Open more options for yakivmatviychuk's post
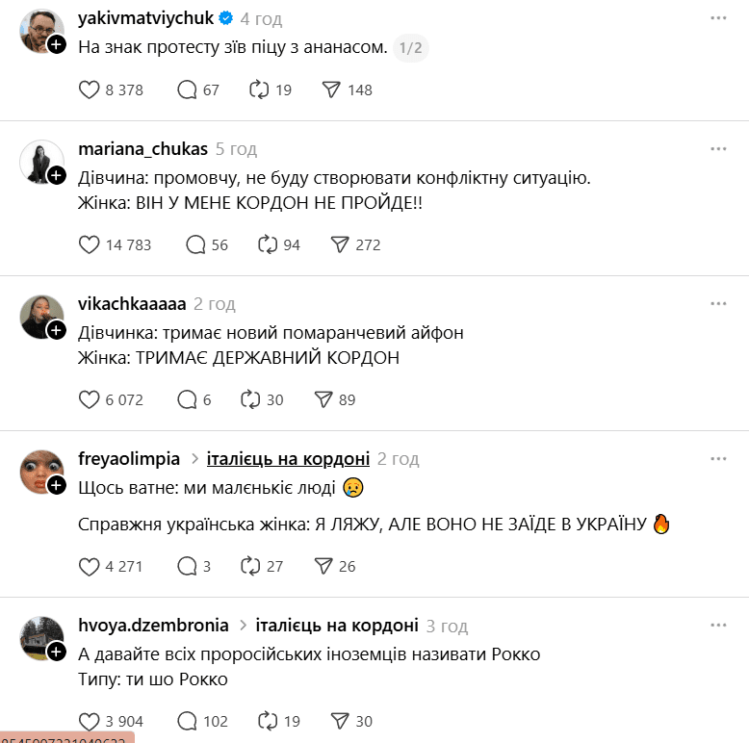 pyautogui.click(x=718, y=18)
